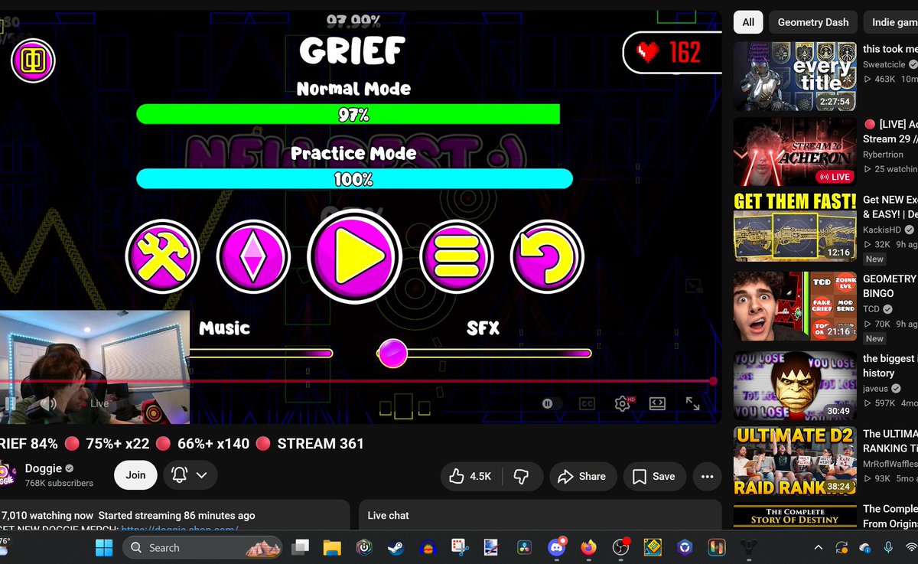
Task: Open the 'the biggest' video title by javeus
Action: pyautogui.click(x=889, y=366)
